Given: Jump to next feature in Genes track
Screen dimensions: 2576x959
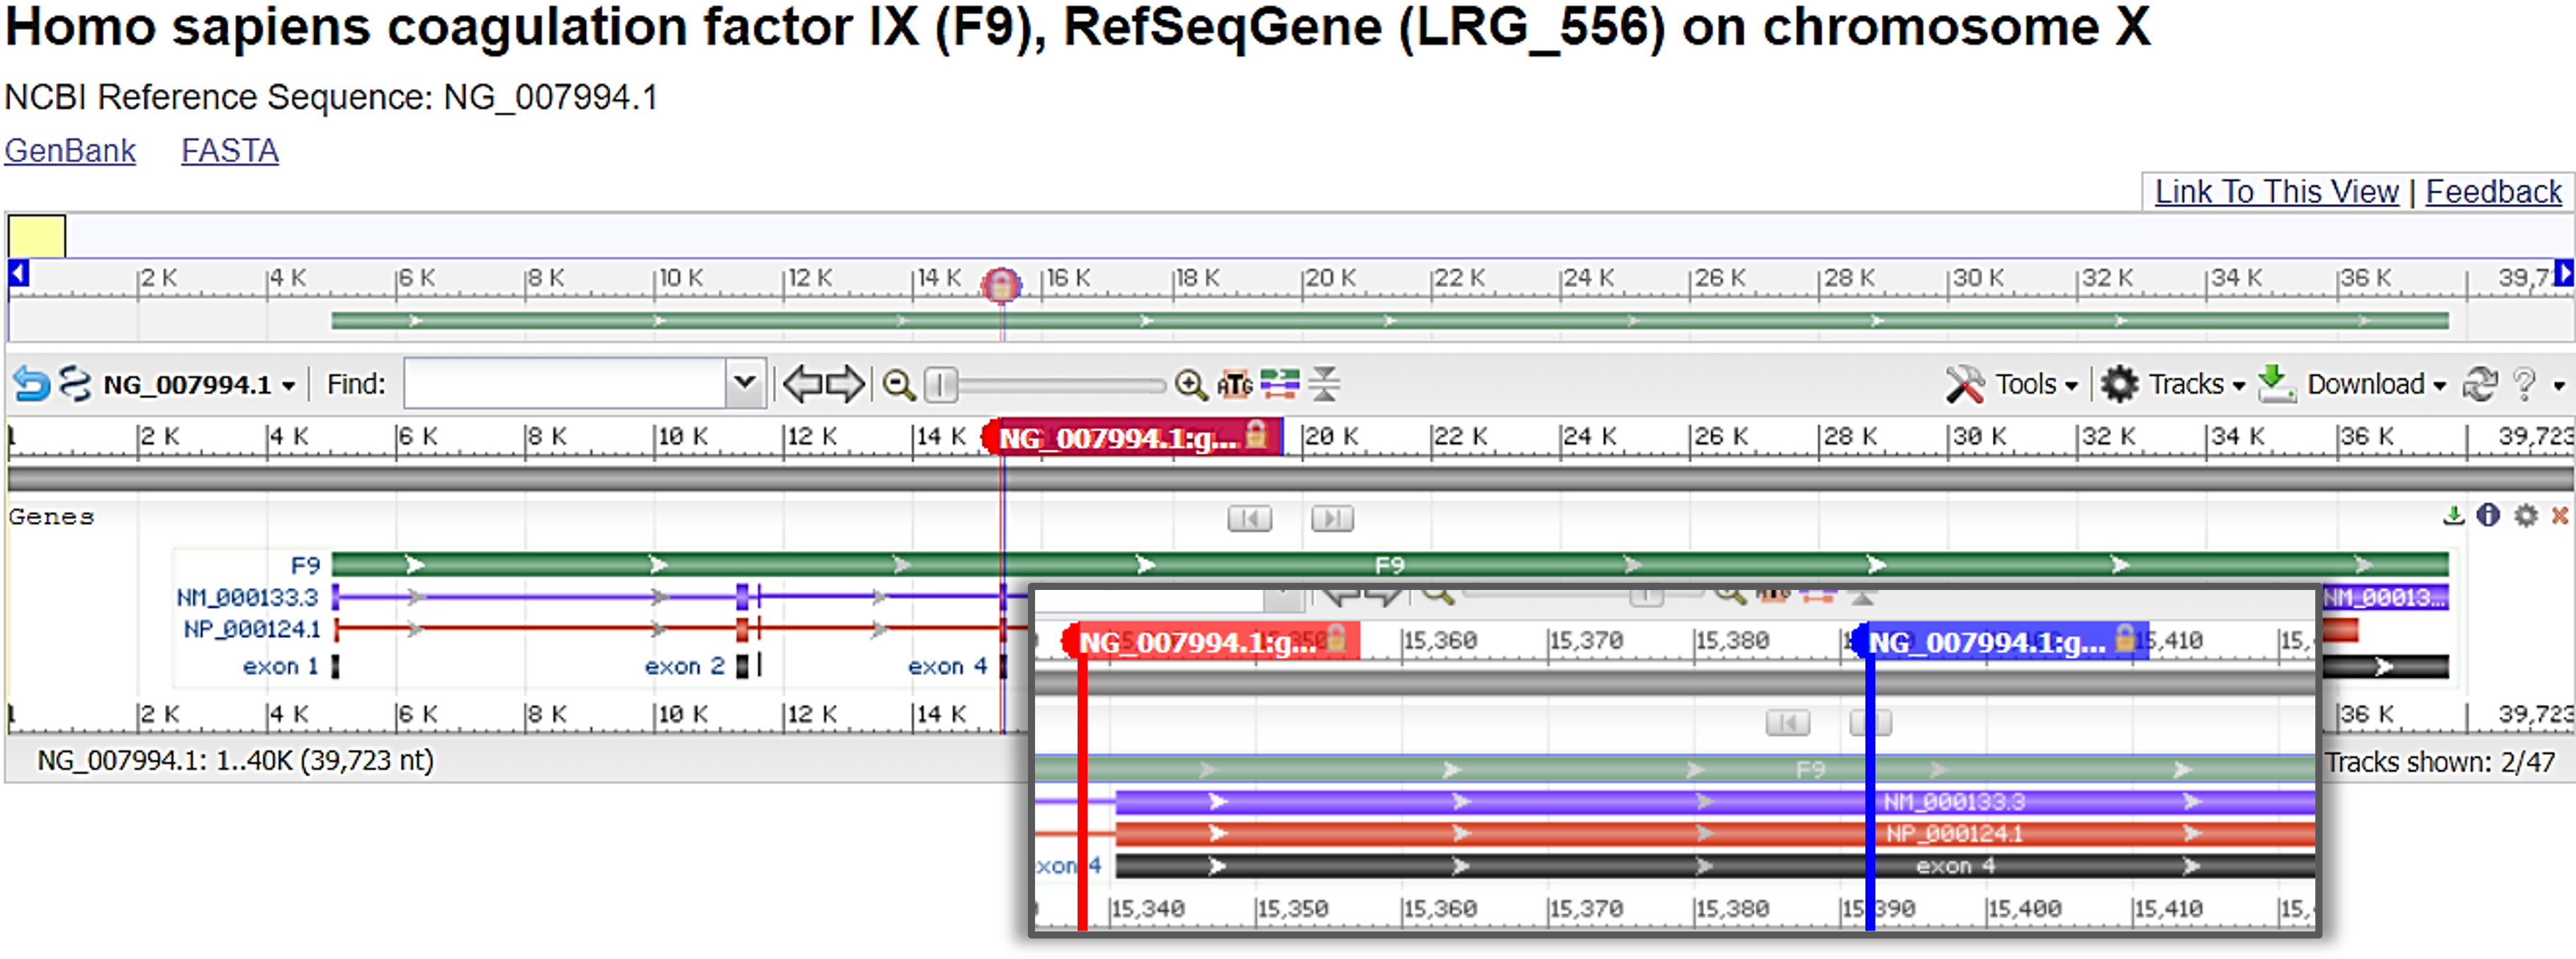Looking at the screenshot, I should point(1332,519).
